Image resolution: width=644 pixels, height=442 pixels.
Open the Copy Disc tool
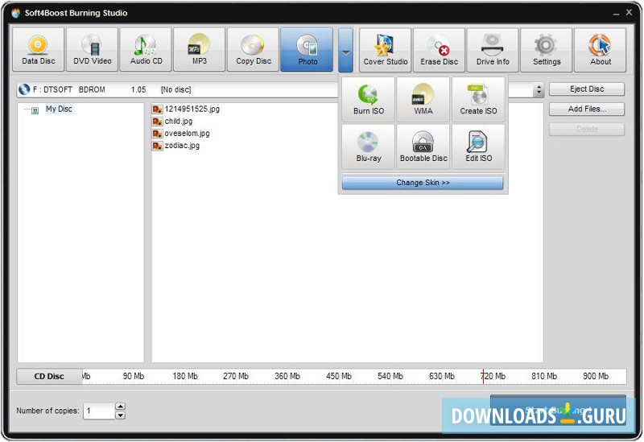254,50
